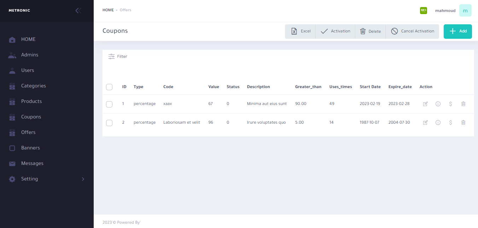Click the Cancel Activation prohibition icon
This screenshot has width=478, height=228.
point(395,31)
